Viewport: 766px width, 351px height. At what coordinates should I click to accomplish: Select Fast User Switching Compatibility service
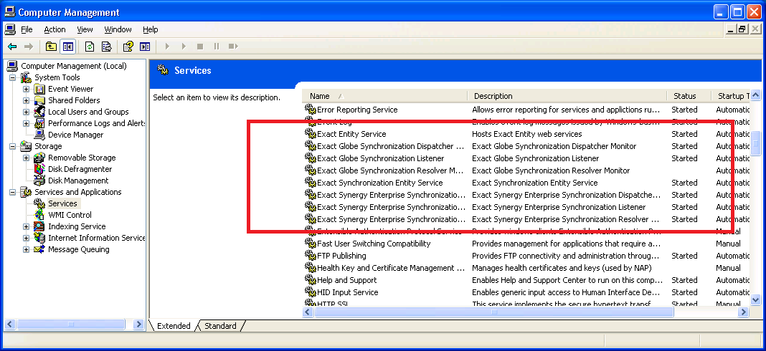(374, 243)
